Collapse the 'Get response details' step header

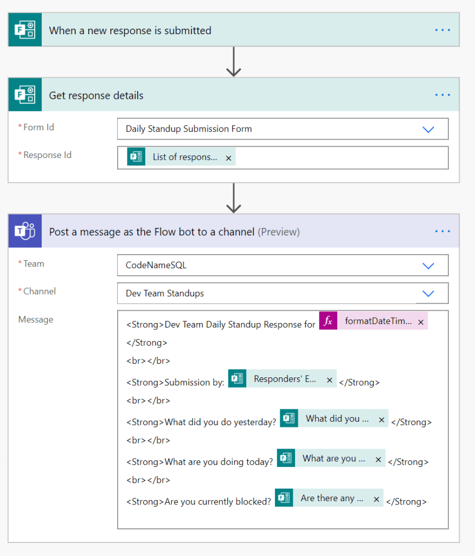pos(97,96)
